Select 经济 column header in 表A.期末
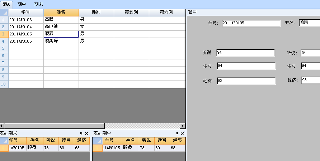The height and width of the screenshot is (161, 320). [x=82, y=141]
